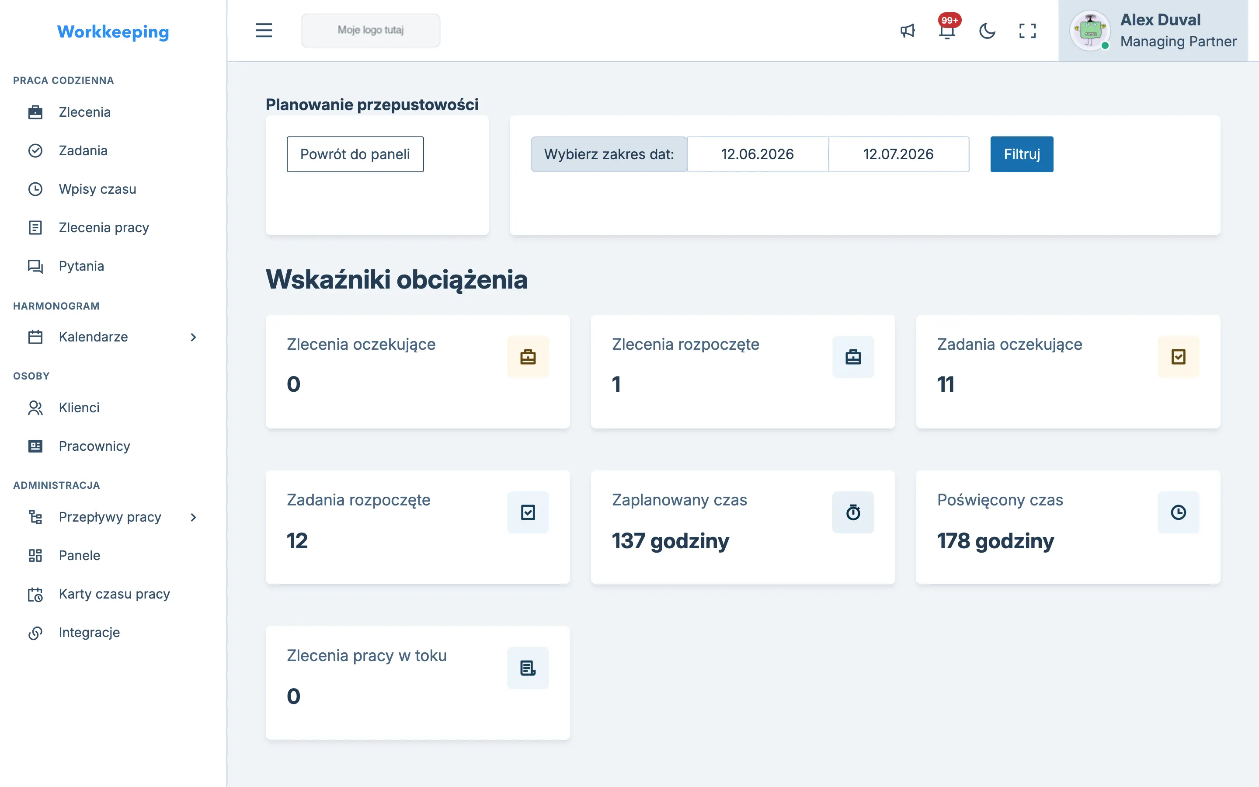Open the announcements megaphone icon
Image resolution: width=1259 pixels, height=787 pixels.
click(x=908, y=31)
